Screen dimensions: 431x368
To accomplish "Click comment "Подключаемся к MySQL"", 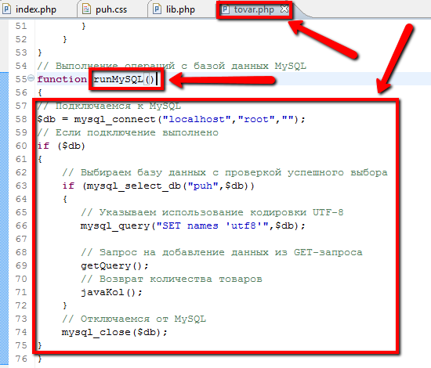I will coord(109,106).
